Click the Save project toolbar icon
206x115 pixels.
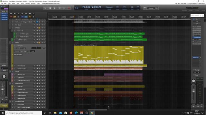point(18,13)
